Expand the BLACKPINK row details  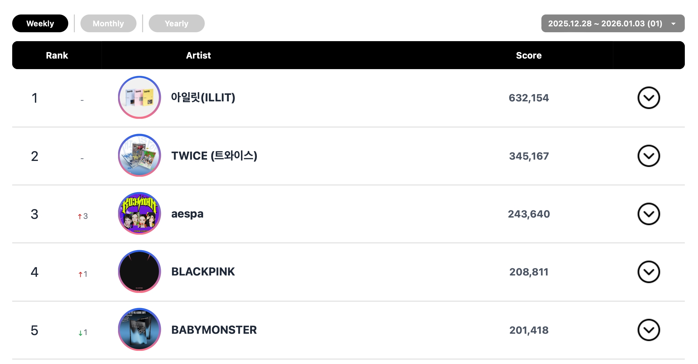[x=648, y=272]
